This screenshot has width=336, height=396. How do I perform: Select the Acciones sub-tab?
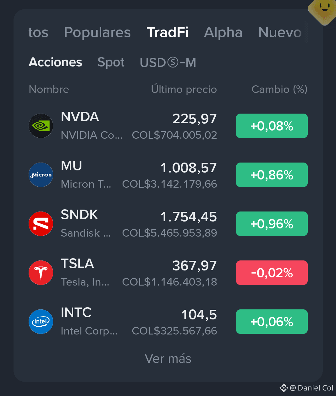[55, 62]
